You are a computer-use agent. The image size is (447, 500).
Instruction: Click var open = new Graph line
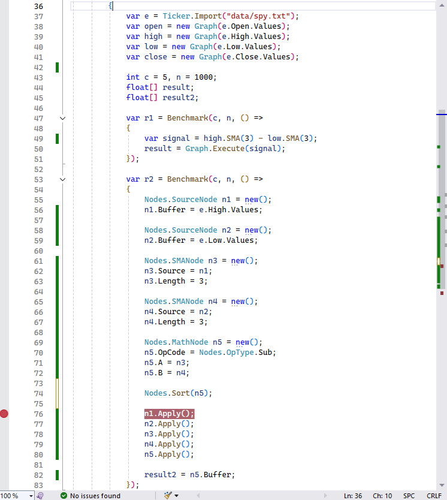(x=208, y=26)
